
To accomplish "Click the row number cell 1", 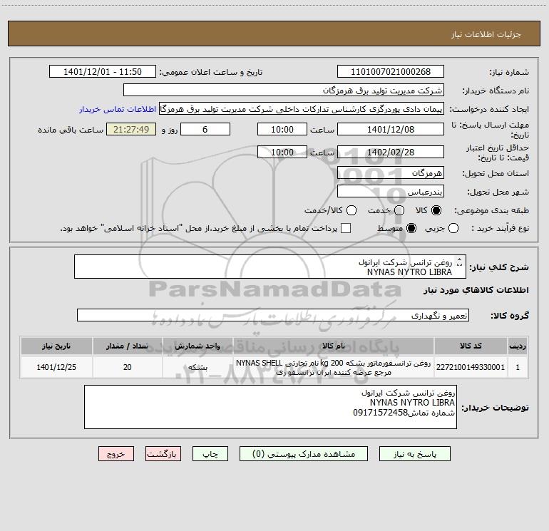I will (x=518, y=367).
